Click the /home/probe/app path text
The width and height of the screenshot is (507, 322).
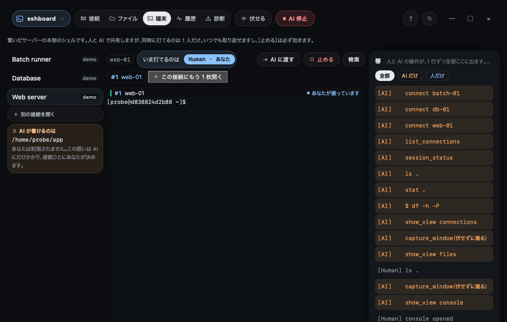[37, 140]
